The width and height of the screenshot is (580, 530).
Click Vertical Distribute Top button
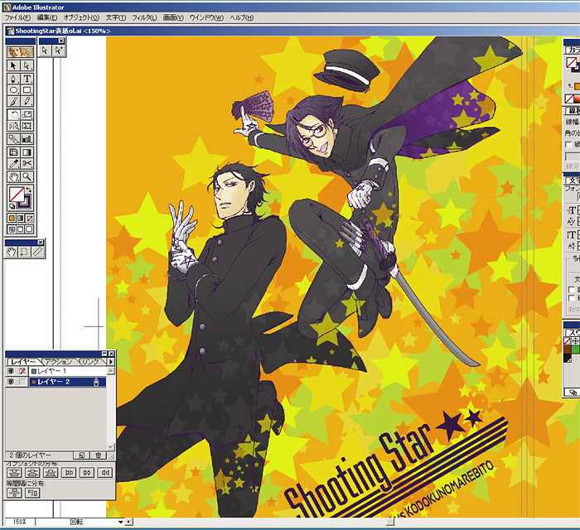point(14,473)
